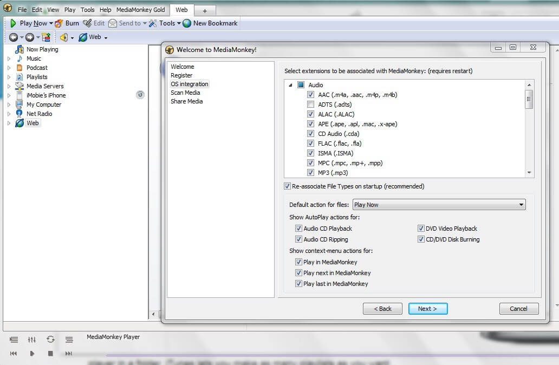Open the Tools toolbar dropdown arrow
The image size is (559, 365).
(179, 23)
